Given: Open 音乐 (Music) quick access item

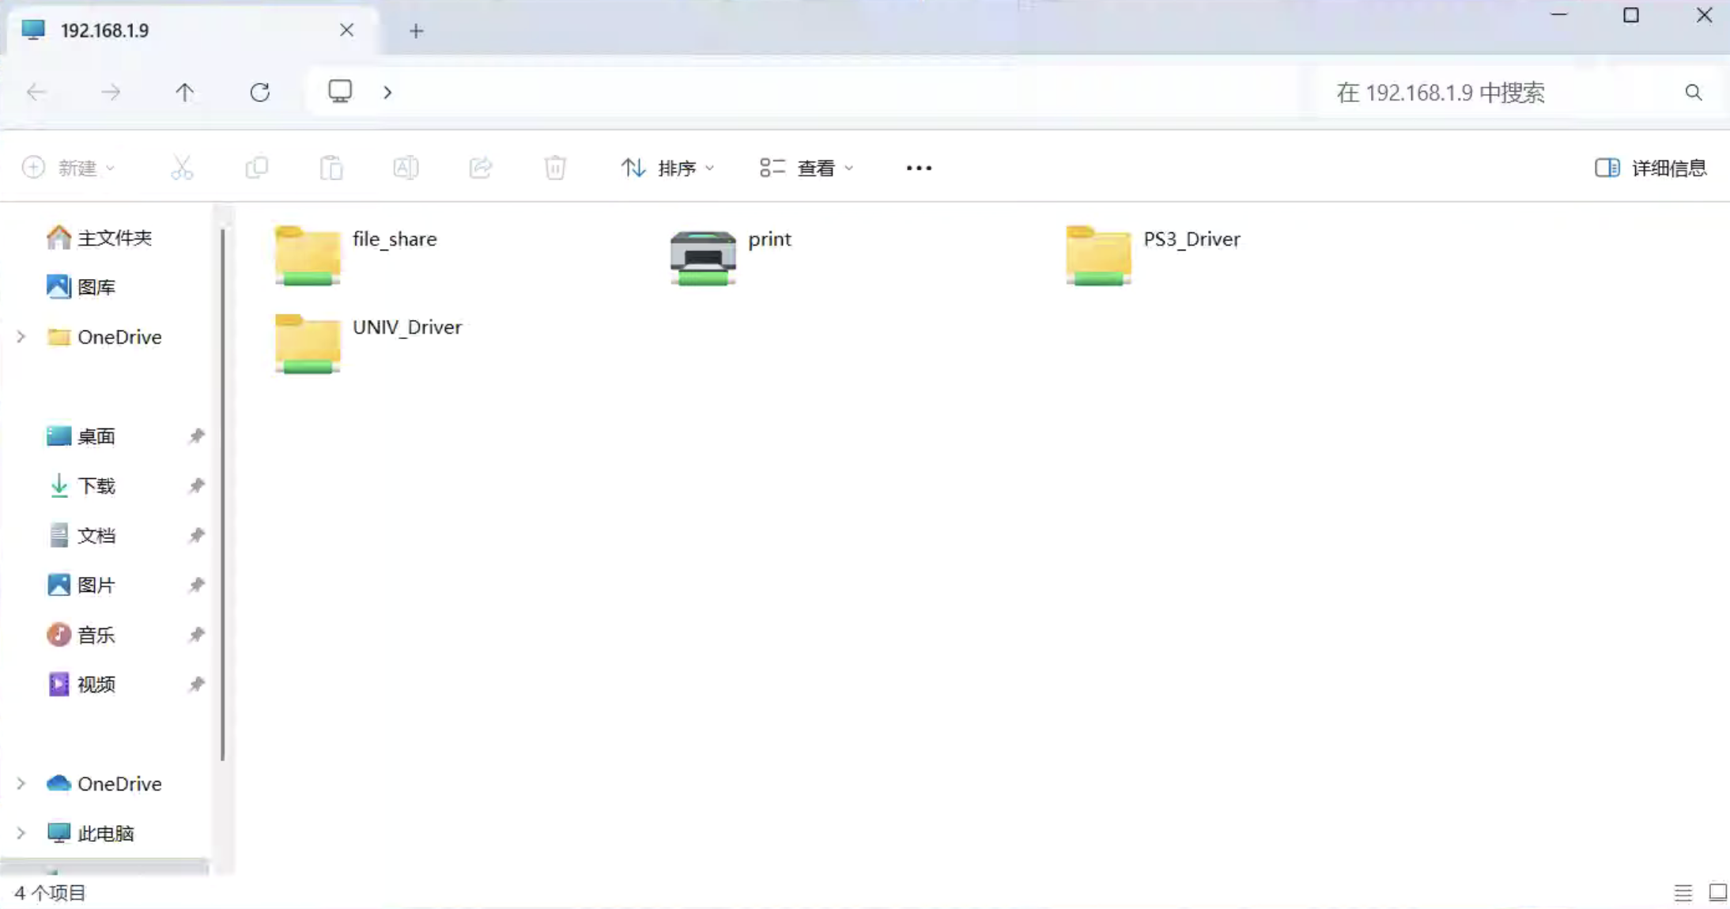Looking at the screenshot, I should click(x=81, y=635).
